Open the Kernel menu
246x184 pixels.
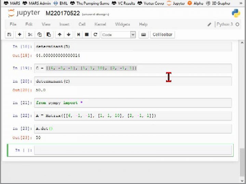100,25
